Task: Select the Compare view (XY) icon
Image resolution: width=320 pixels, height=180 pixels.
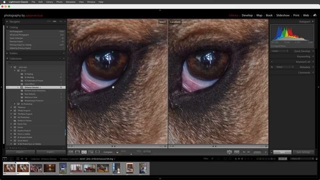Action: click(84, 152)
